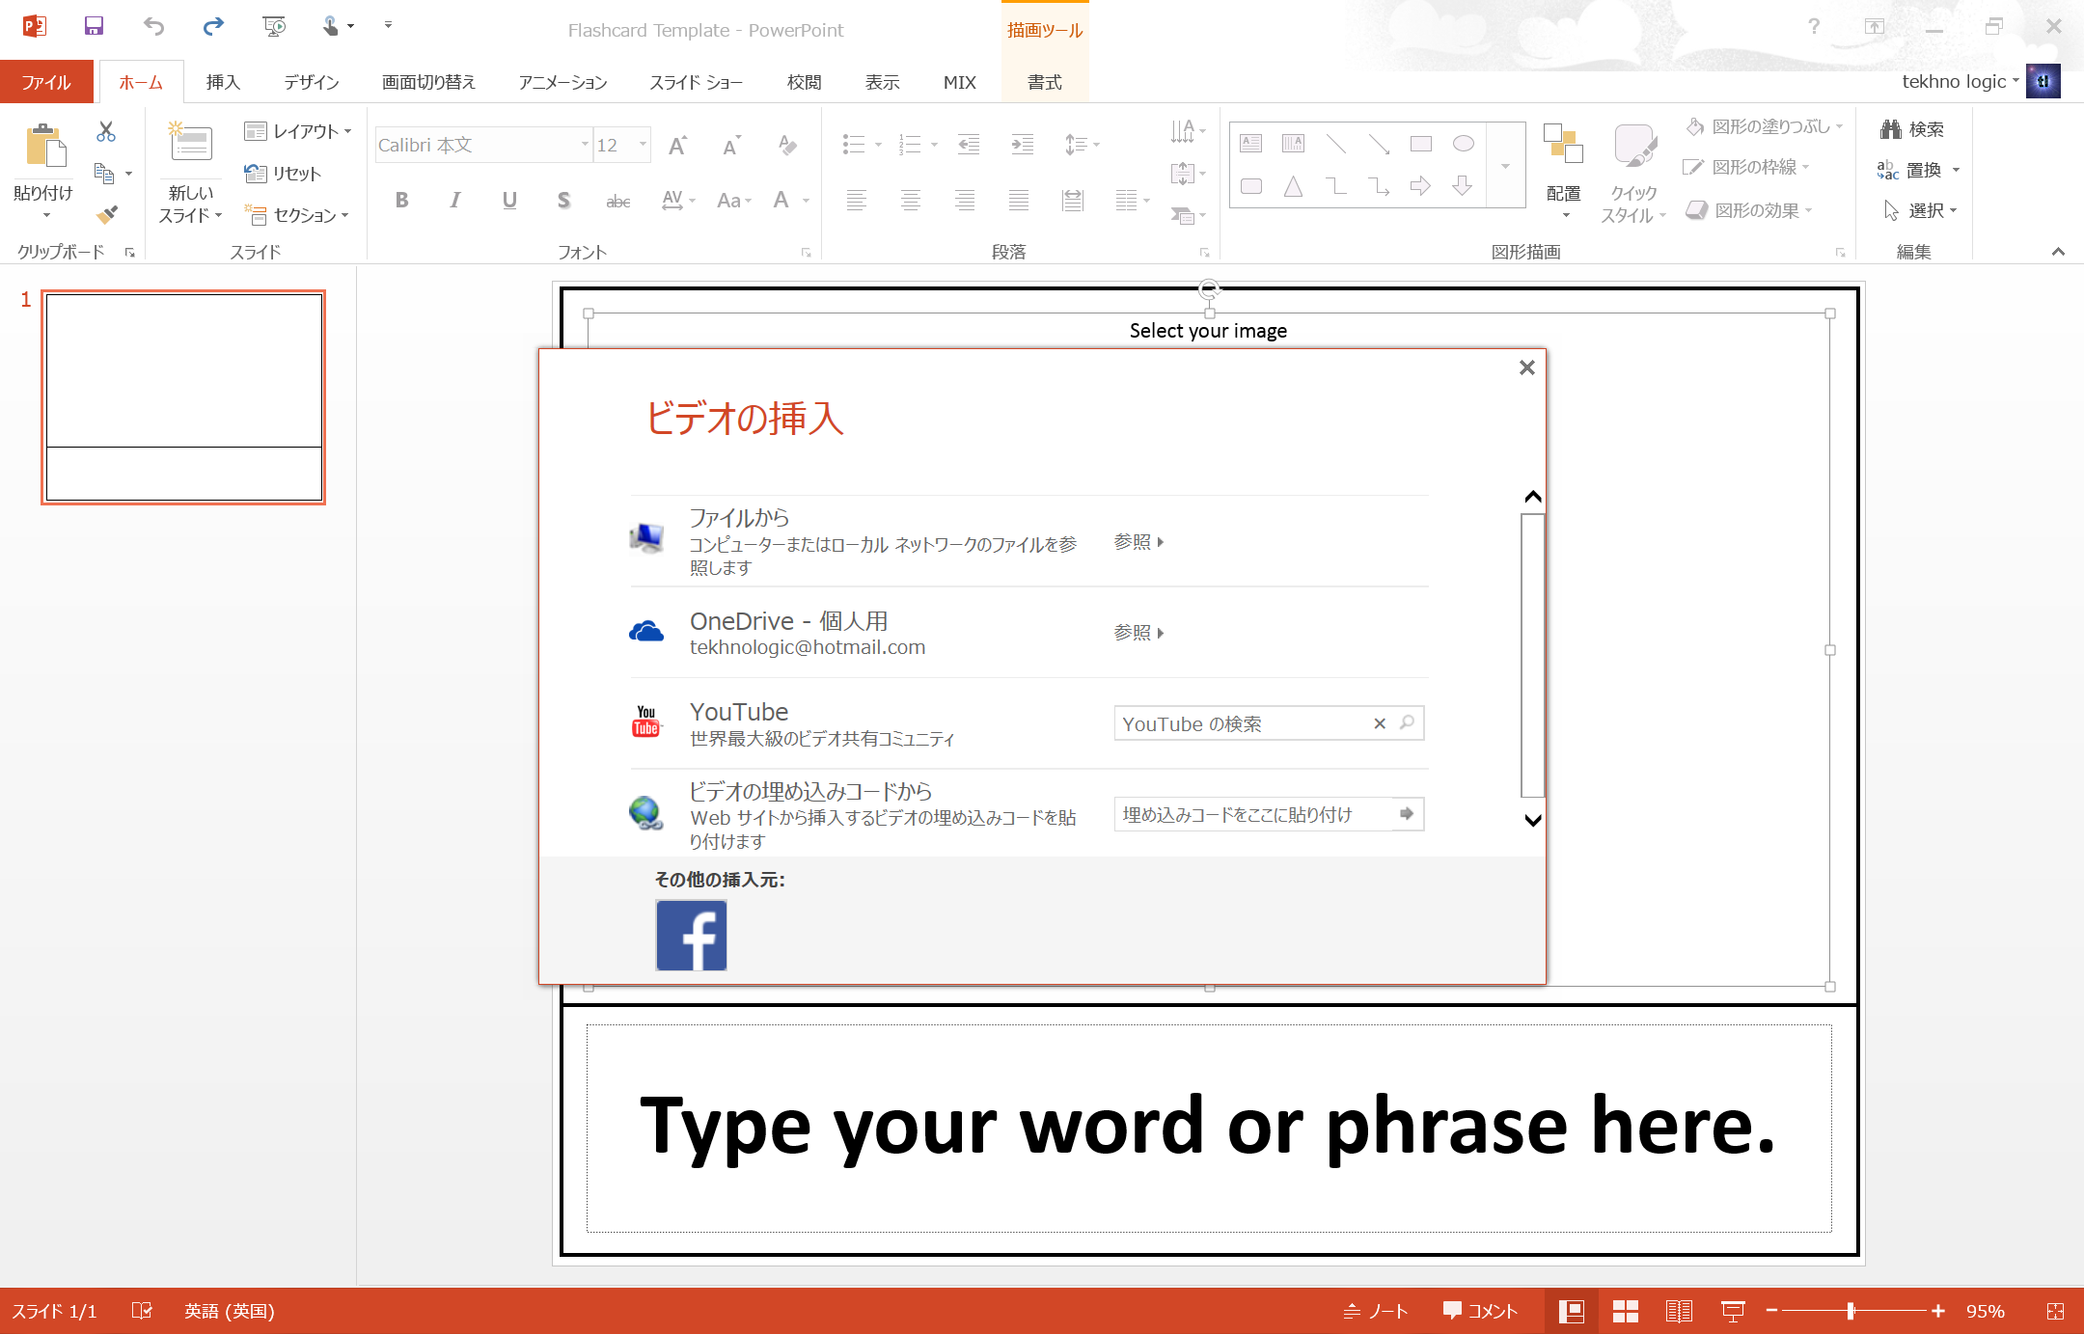Click the Redo arrow icon
The width and height of the screenshot is (2084, 1334).
pos(213,26)
